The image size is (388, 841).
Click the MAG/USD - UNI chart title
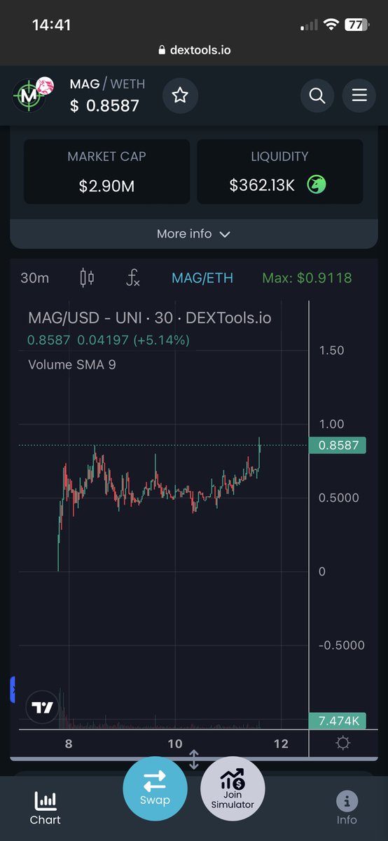[149, 317]
